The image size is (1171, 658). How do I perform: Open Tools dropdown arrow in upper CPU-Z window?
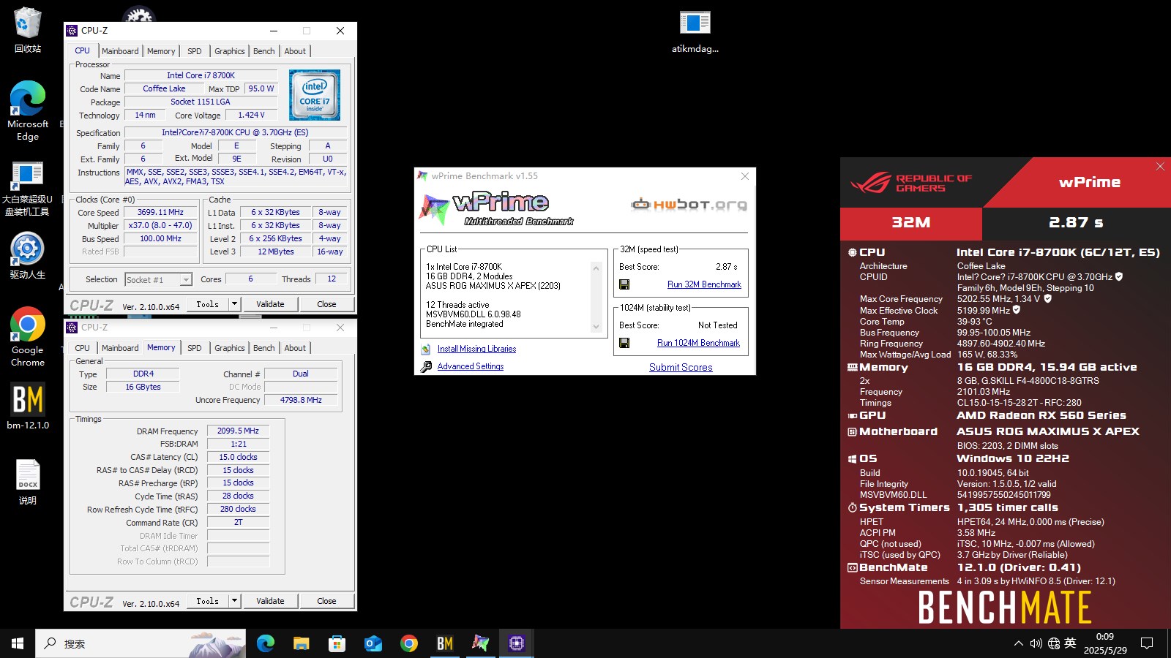234,304
